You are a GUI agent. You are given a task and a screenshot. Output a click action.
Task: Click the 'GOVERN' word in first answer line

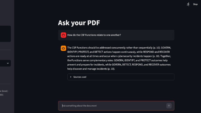point(166,48)
